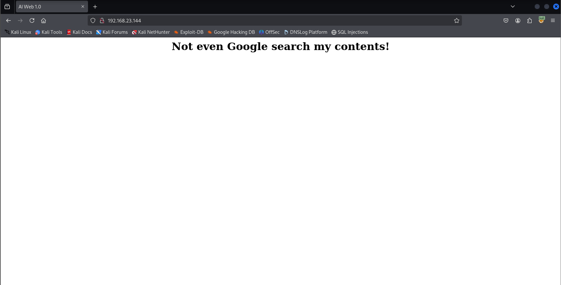Open the application hamburger menu

coord(553,20)
